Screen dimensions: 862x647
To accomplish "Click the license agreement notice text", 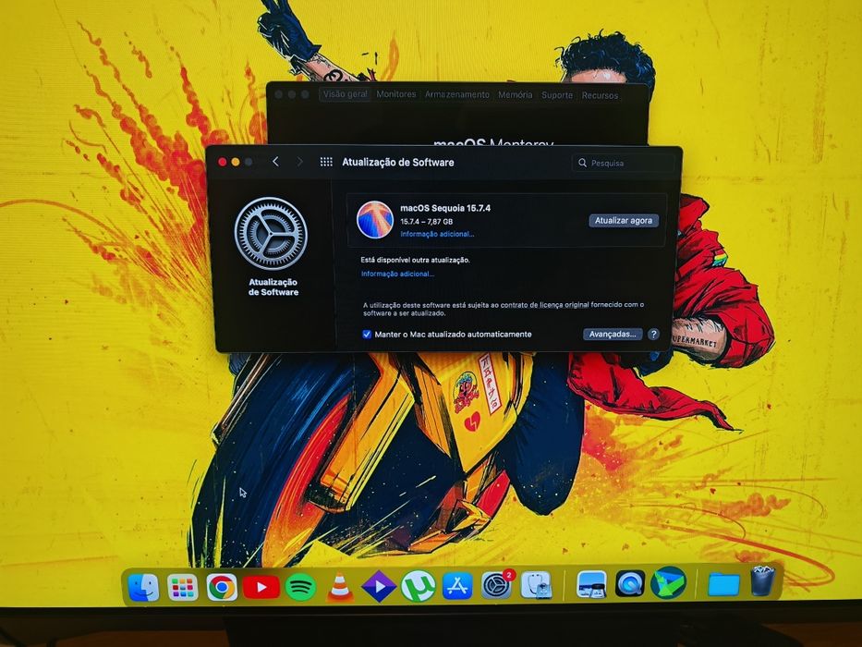I will pos(503,309).
